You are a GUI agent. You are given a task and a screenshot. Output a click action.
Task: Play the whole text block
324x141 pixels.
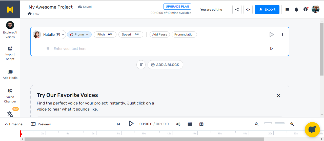point(272,34)
